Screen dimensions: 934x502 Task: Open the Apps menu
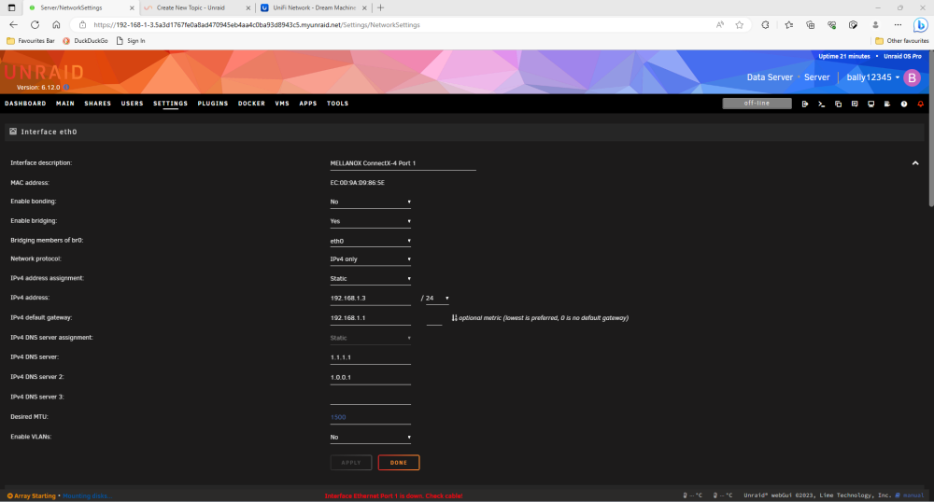point(308,104)
